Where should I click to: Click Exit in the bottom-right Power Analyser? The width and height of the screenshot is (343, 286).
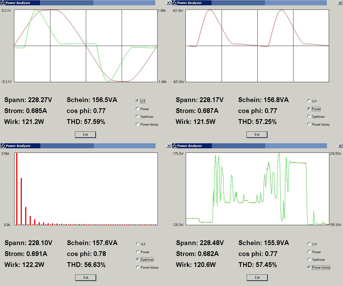point(257,278)
